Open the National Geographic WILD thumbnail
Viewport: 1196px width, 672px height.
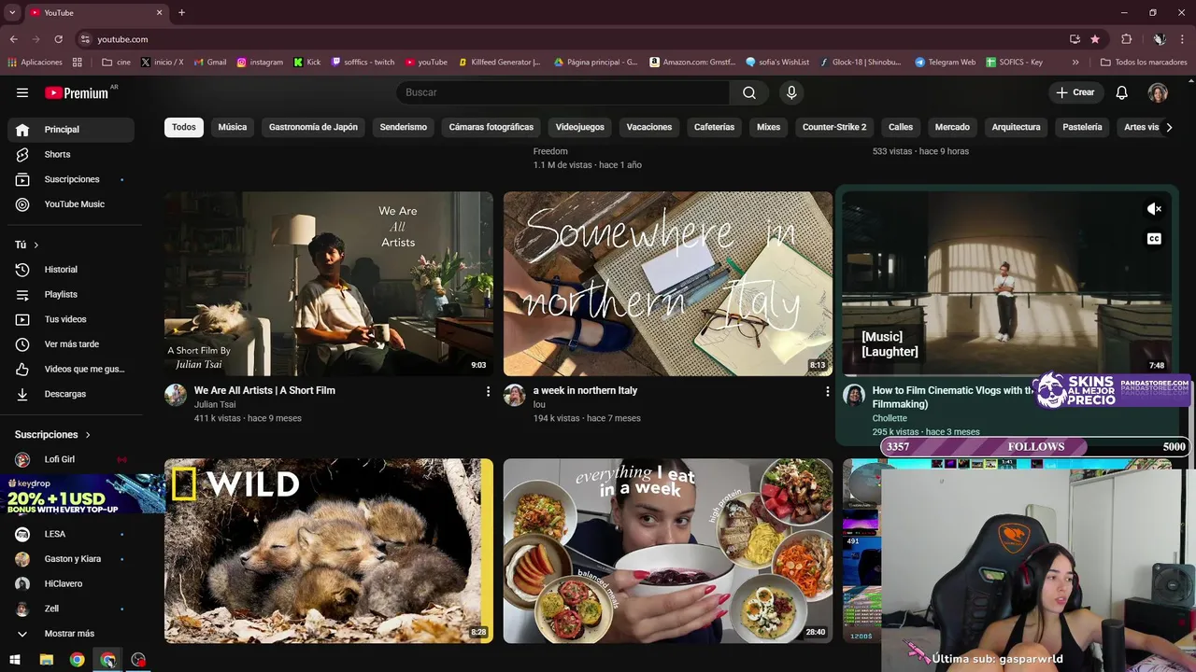tap(329, 551)
